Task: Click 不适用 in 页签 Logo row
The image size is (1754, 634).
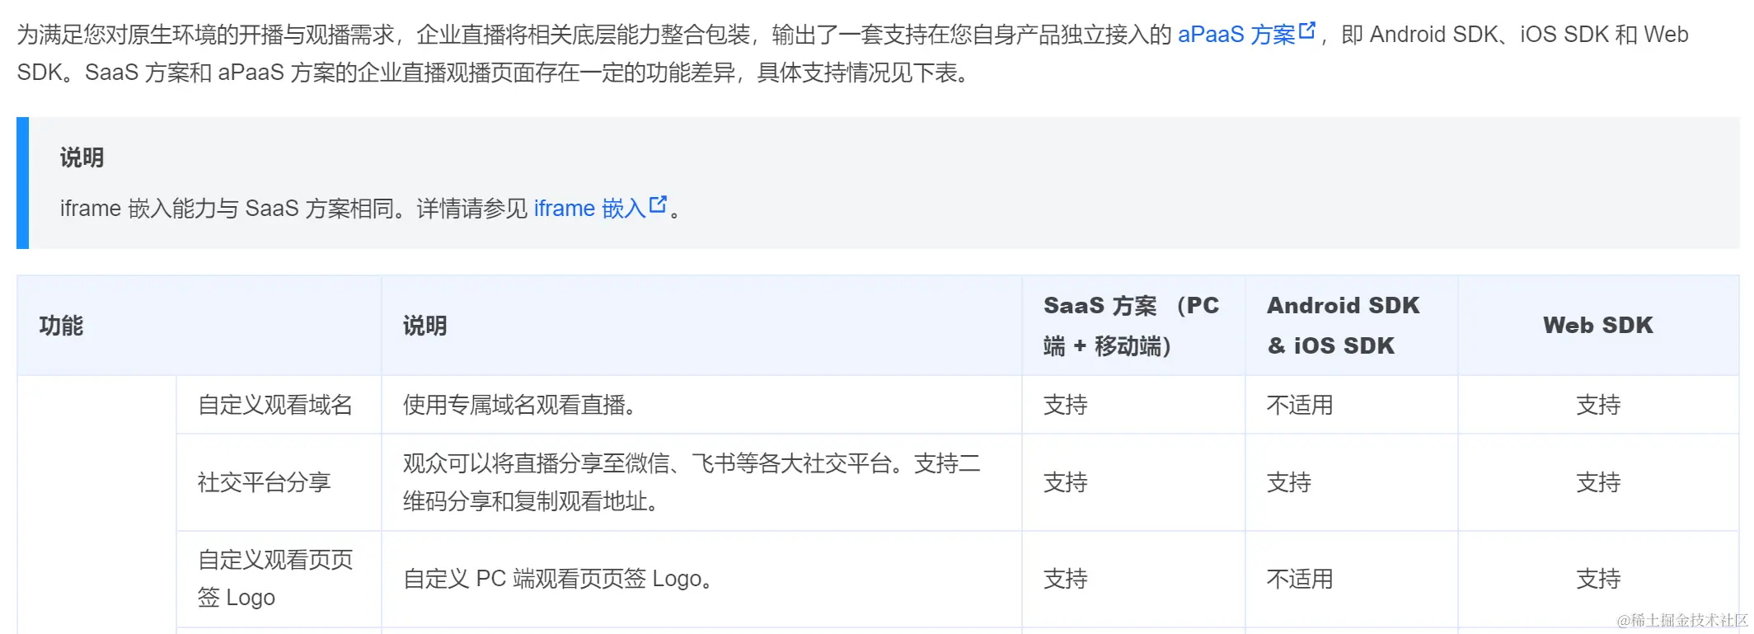Action: 1300,579
